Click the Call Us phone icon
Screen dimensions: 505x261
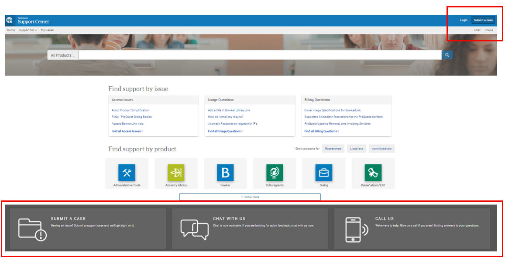tap(357, 230)
